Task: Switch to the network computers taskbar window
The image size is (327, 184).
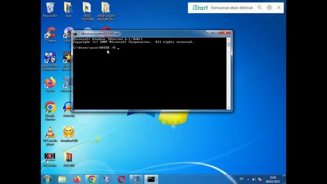Action: [136, 179]
